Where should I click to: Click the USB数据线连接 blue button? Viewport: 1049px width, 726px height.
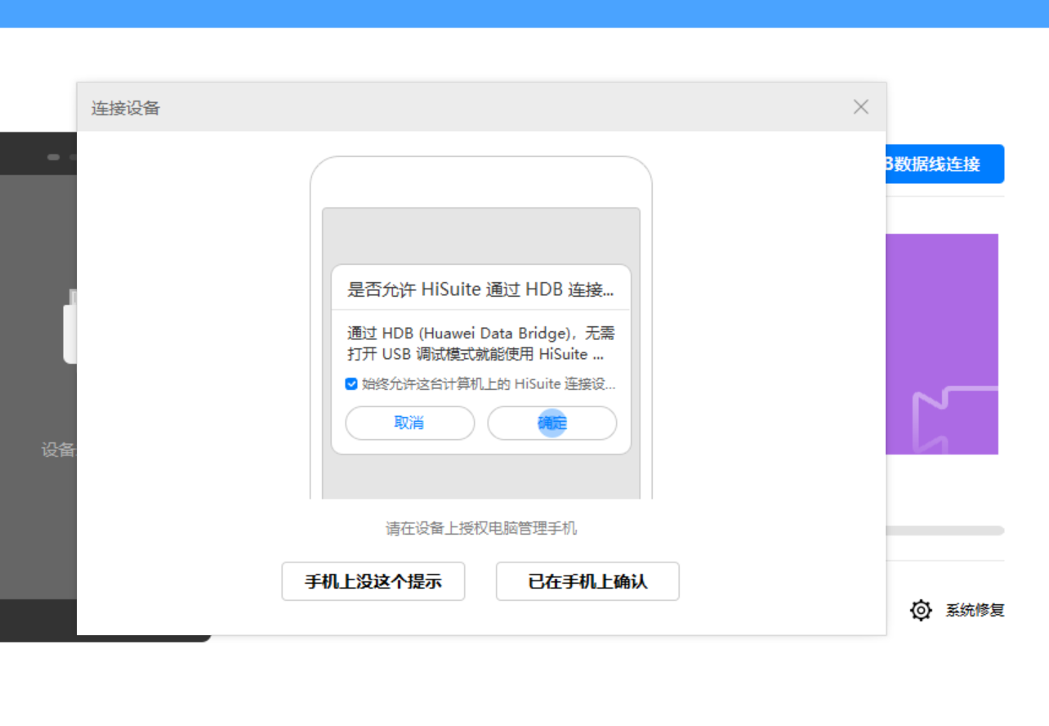(945, 164)
